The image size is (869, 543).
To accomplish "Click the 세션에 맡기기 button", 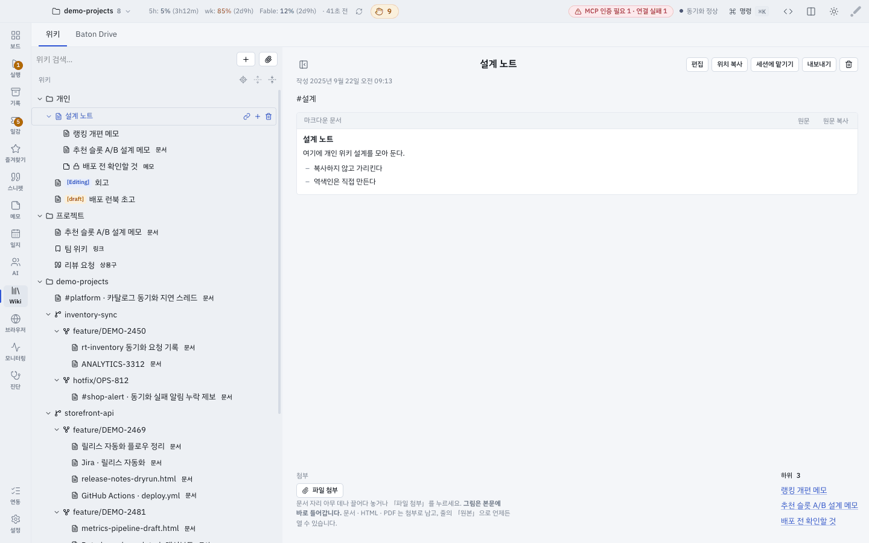I will [x=775, y=65].
